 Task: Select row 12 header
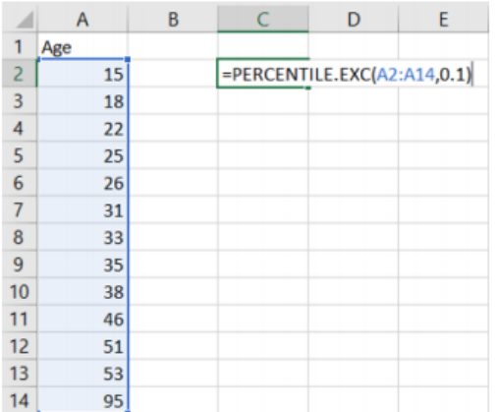tap(19, 346)
